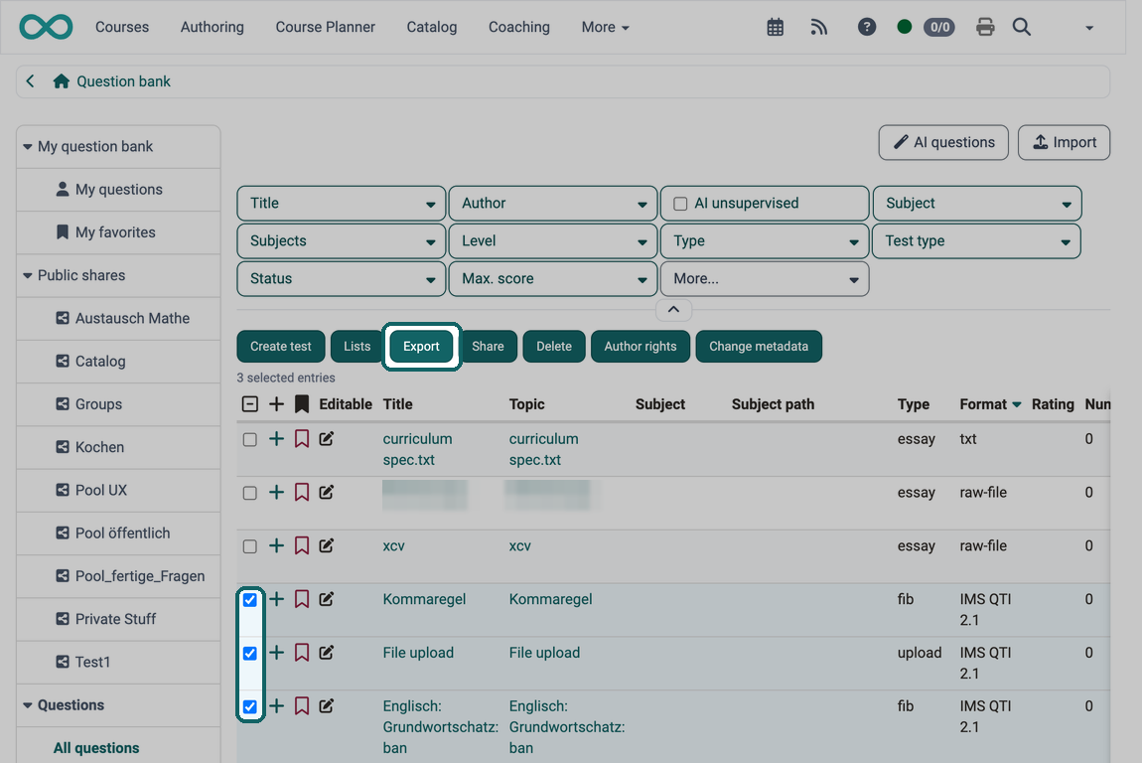Screen dimensions: 1142x763
Task: Open the Status filter dropdown
Action: point(341,279)
